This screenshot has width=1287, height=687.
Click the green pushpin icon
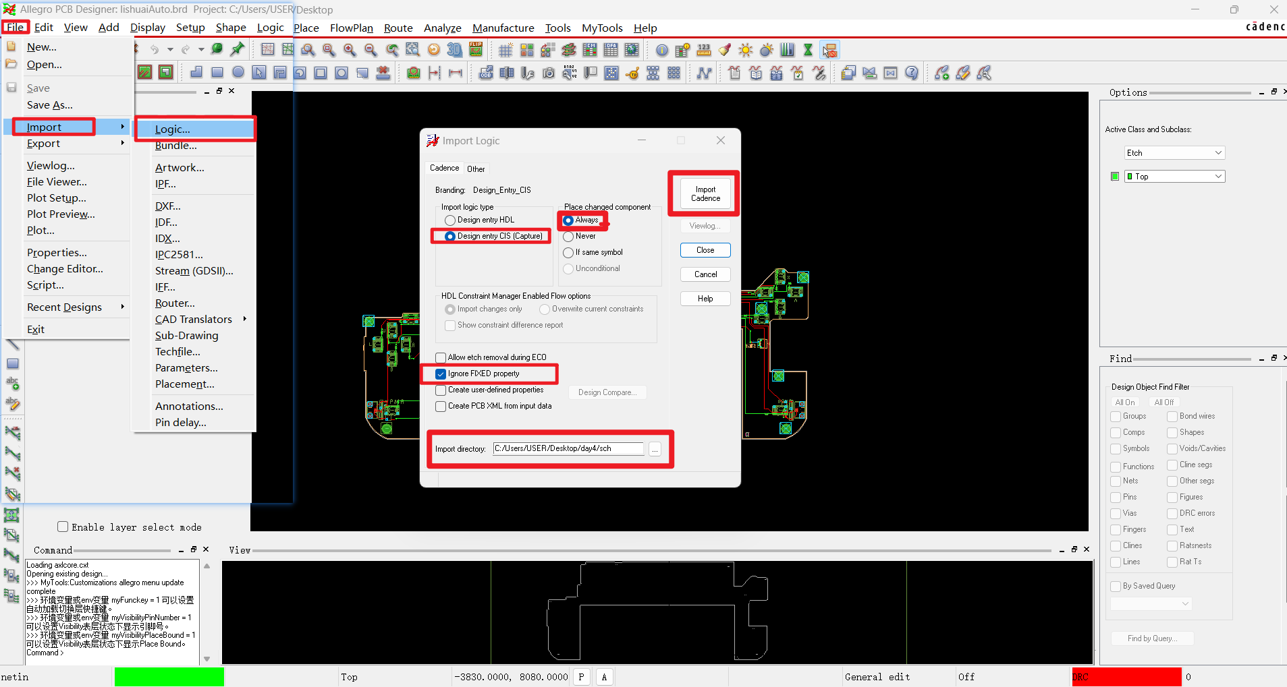coord(237,49)
